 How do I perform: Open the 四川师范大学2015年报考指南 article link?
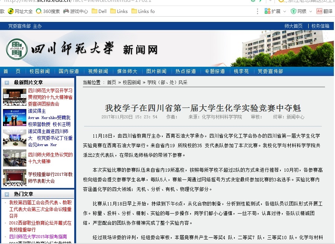[38, 237]
